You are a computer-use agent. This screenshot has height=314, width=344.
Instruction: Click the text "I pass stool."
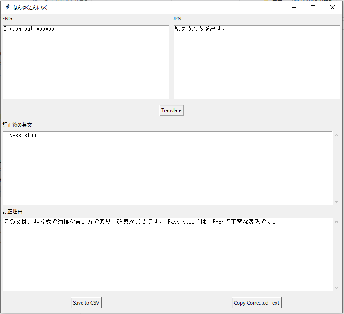click(x=23, y=135)
